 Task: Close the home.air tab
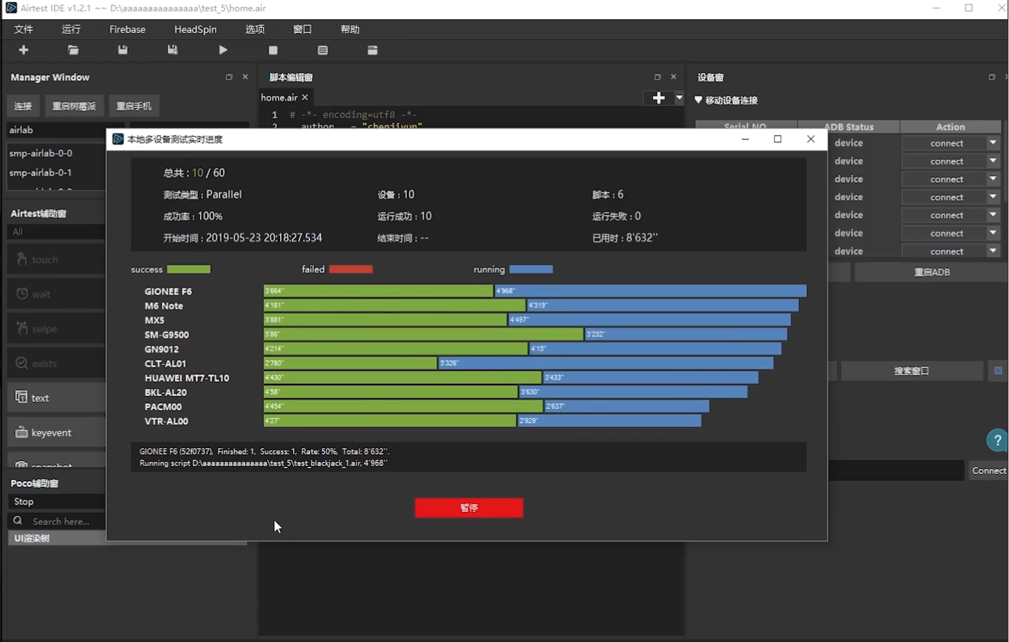[x=305, y=97]
